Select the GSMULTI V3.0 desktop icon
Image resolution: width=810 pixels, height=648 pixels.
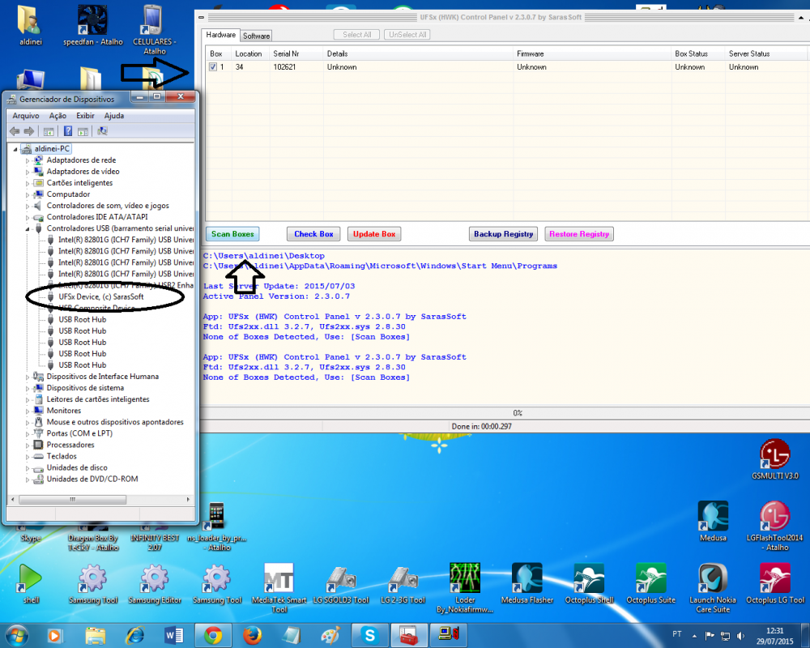pyautogui.click(x=775, y=459)
